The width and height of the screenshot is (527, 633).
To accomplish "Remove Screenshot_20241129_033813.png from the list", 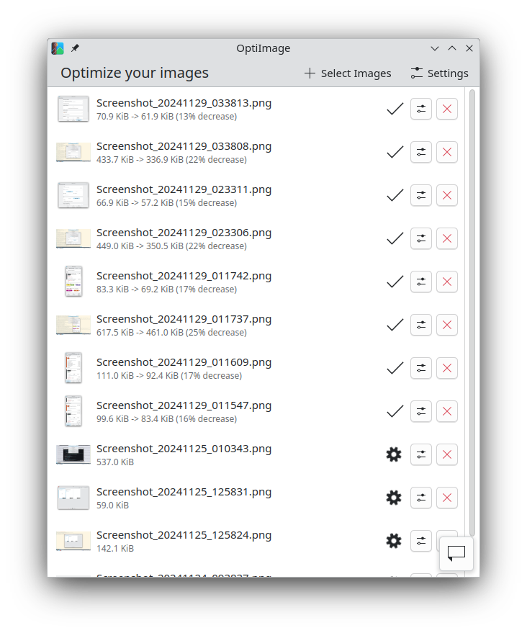I will [x=447, y=109].
